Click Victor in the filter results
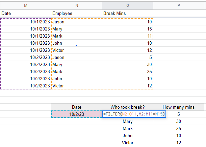Viewport: 206px width, 147px height. (x=128, y=143)
